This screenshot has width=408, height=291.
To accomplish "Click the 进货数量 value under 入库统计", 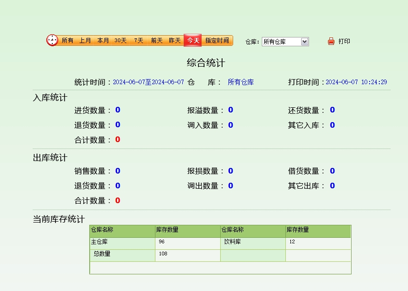I will click(x=117, y=110).
